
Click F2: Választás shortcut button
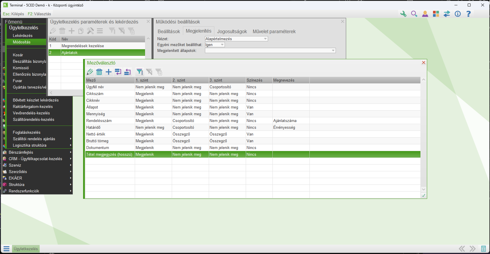pyautogui.click(x=39, y=14)
